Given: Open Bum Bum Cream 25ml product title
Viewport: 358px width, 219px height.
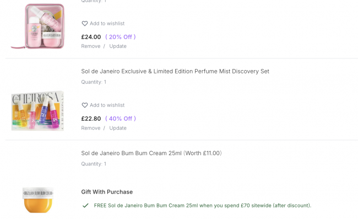Looking at the screenshot, I should 151,153.
